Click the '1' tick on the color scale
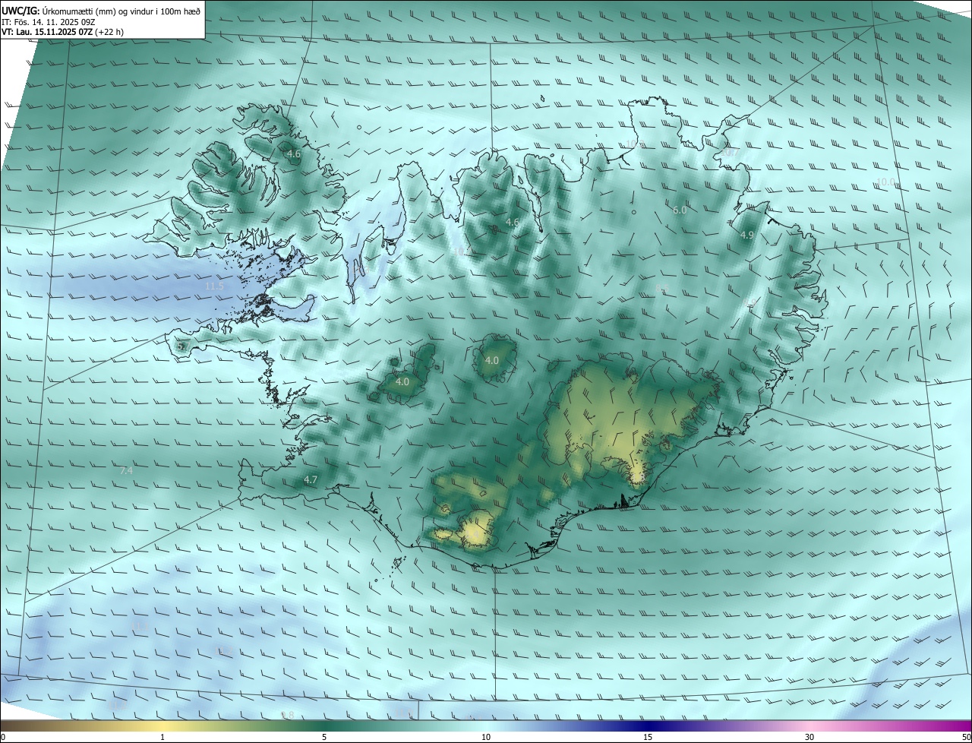 pos(163,738)
